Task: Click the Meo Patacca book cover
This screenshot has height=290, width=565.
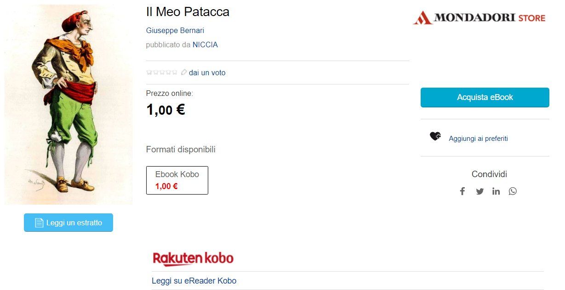Action: pyautogui.click(x=68, y=105)
